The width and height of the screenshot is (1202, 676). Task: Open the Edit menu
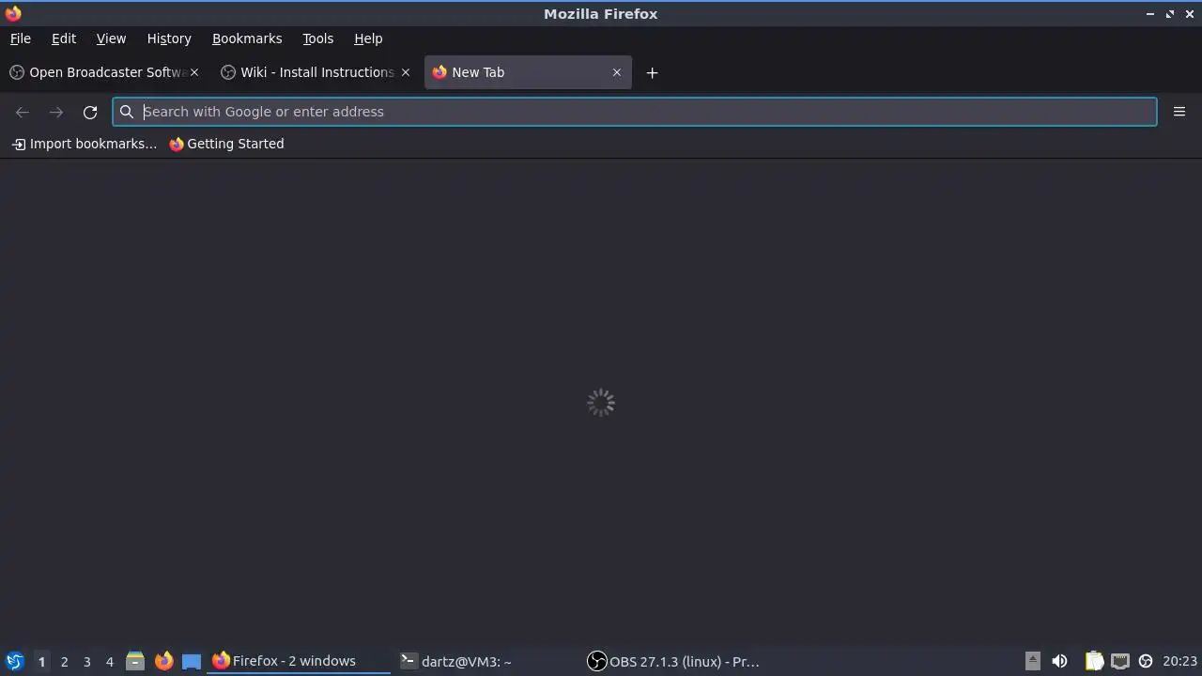pos(64,38)
